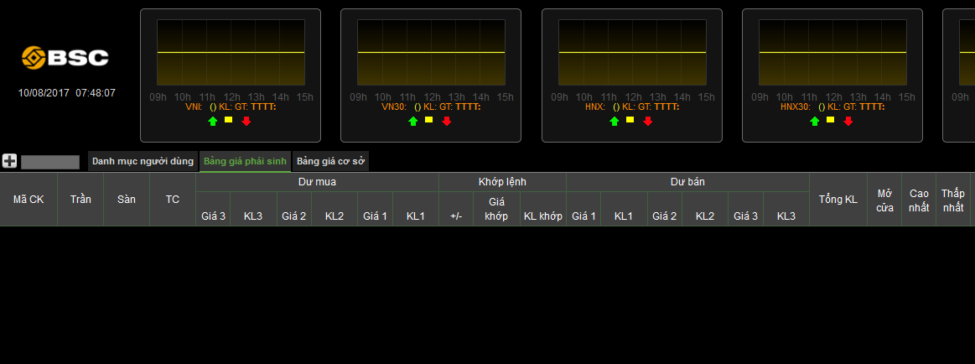Click the Tổng KL column header
Image resolution: width=975 pixels, height=364 pixels.
tap(838, 200)
